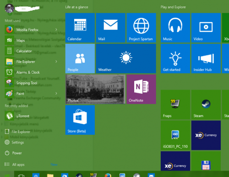Click the Recently added section heading
Screen dimensions: 229x177
pyautogui.click(x=16, y=106)
